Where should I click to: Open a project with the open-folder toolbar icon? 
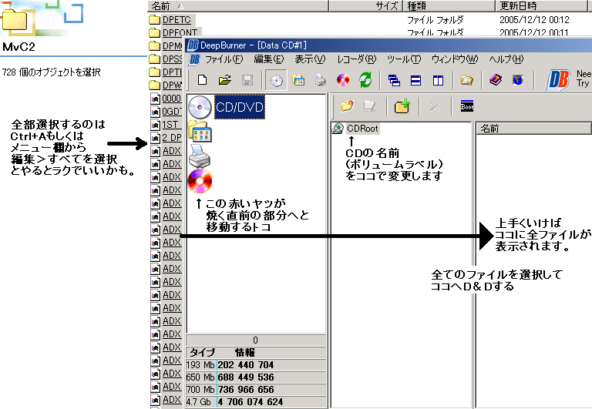(x=224, y=80)
